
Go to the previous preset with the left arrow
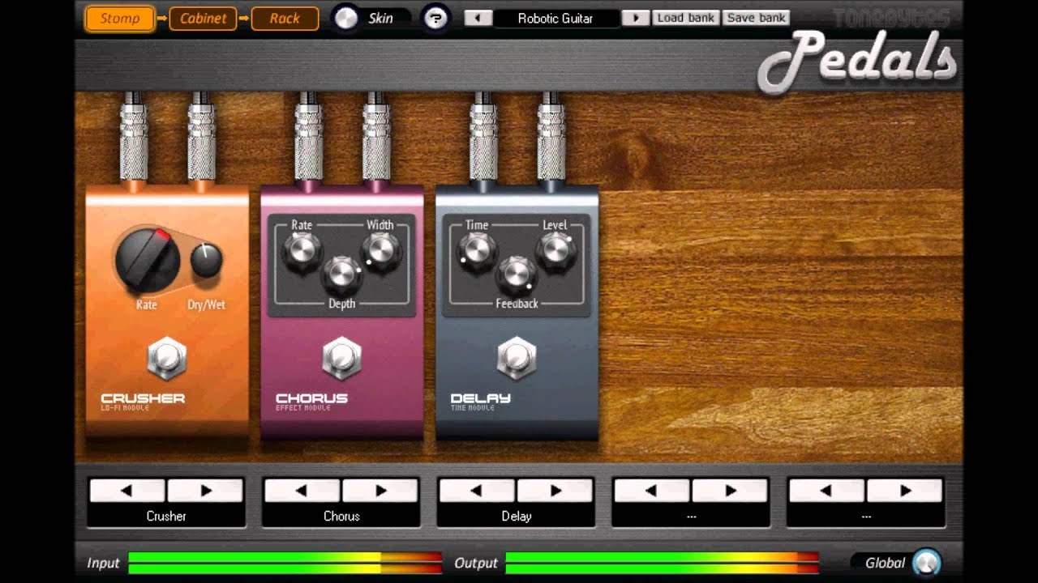coord(478,18)
